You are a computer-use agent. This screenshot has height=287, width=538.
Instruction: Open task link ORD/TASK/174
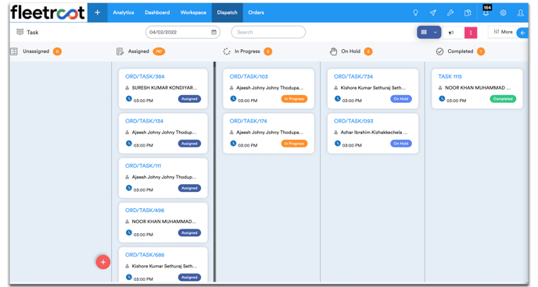[248, 121]
